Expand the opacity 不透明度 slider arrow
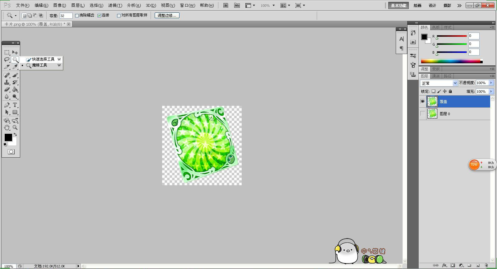Screen dimensions: 497x269 (491, 83)
